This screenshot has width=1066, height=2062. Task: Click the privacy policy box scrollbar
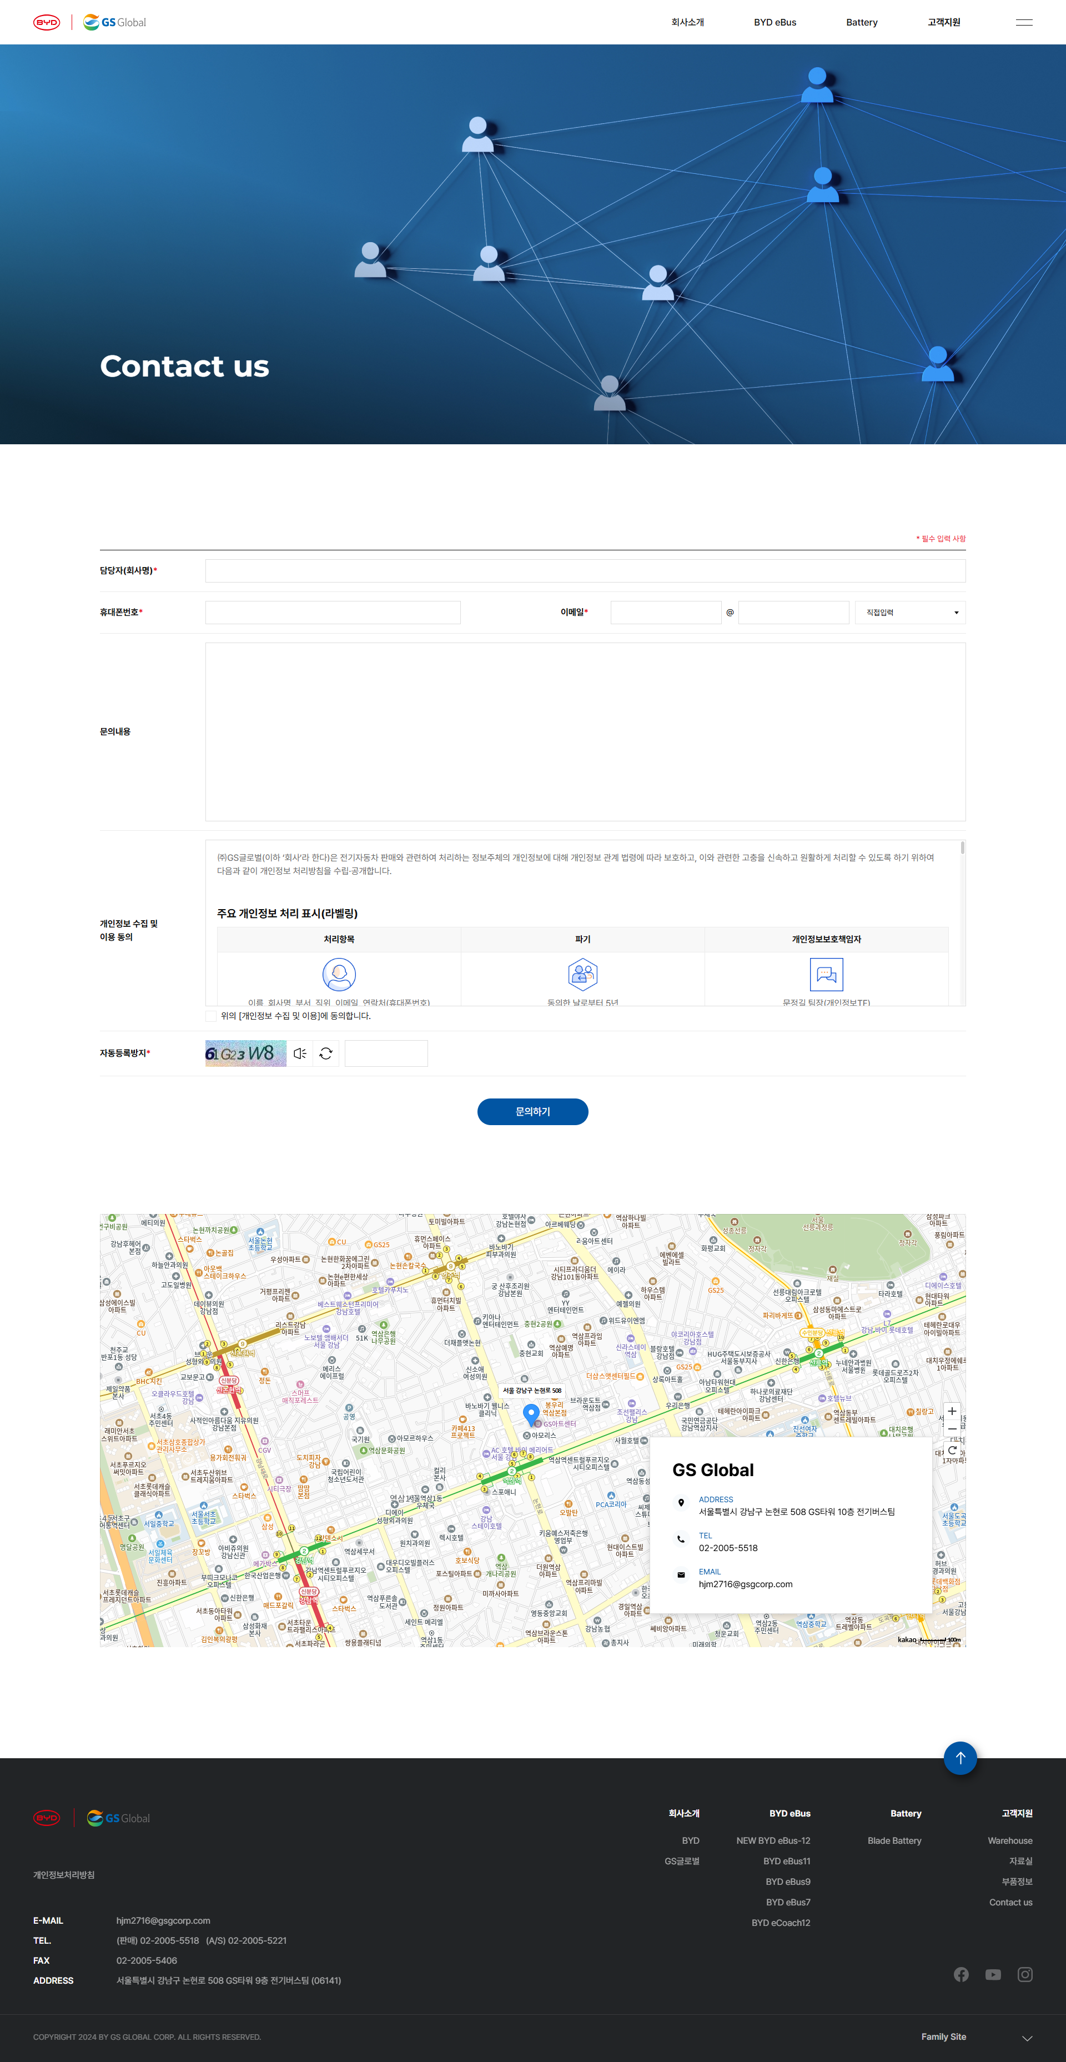962,849
